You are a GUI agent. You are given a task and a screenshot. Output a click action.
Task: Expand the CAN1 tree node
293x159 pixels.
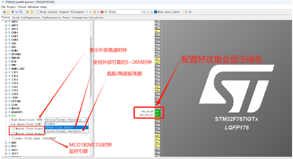pos(6,32)
